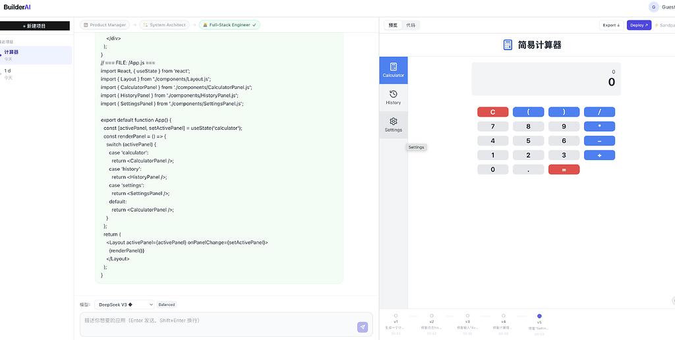Viewport: 675px width, 340px height.
Task: Click the "import { SettingsPanel }" code line
Action: (172, 103)
